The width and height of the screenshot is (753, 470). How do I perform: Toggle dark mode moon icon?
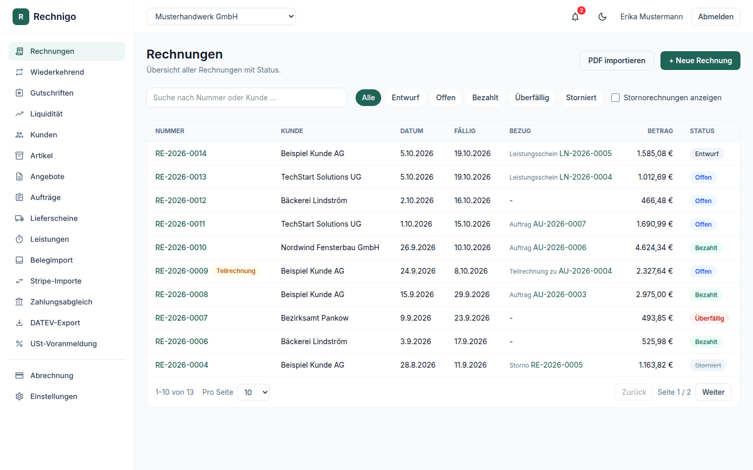(602, 17)
